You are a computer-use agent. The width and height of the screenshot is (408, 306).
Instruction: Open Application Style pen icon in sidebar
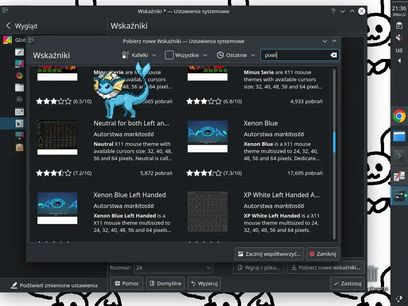pyautogui.click(x=19, y=52)
